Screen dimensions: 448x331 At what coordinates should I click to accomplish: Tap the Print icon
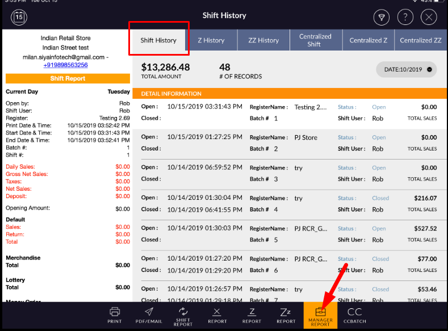coord(115,315)
